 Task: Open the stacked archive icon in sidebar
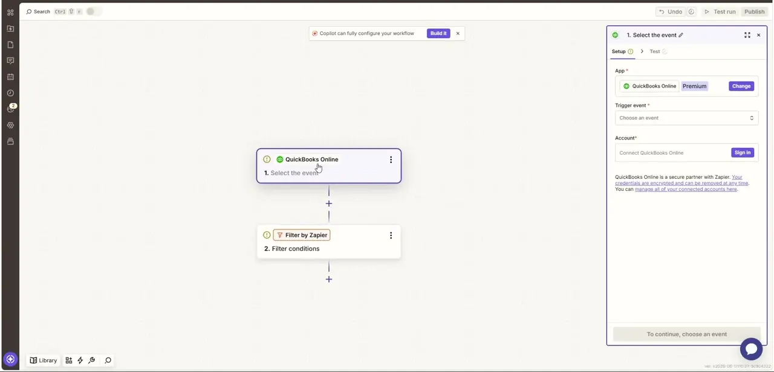point(10,141)
